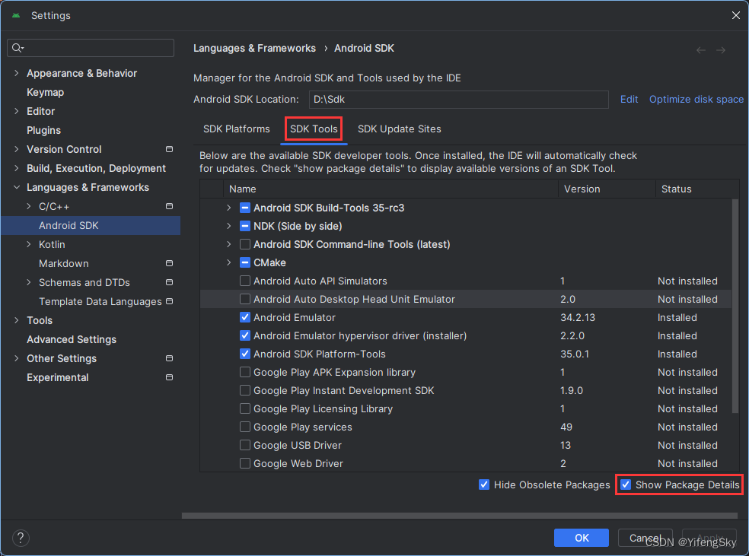749x556 pixels.
Task: Collapse Languages & Frameworks section
Action: [17, 187]
